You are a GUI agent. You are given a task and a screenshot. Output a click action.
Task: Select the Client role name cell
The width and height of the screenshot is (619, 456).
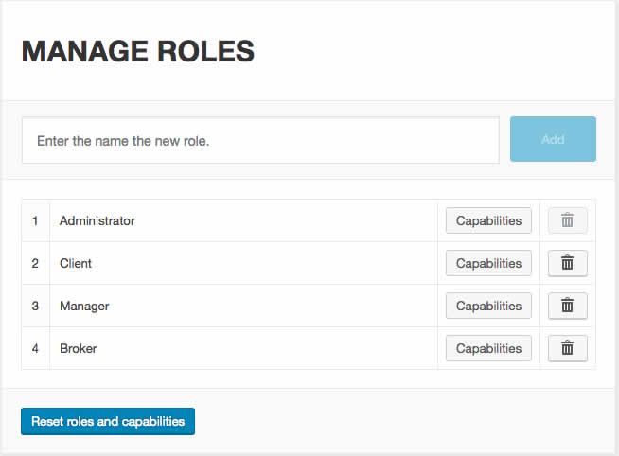(76, 263)
